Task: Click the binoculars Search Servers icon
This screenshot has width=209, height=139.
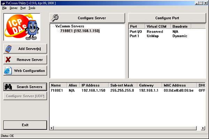Action: click(x=9, y=87)
